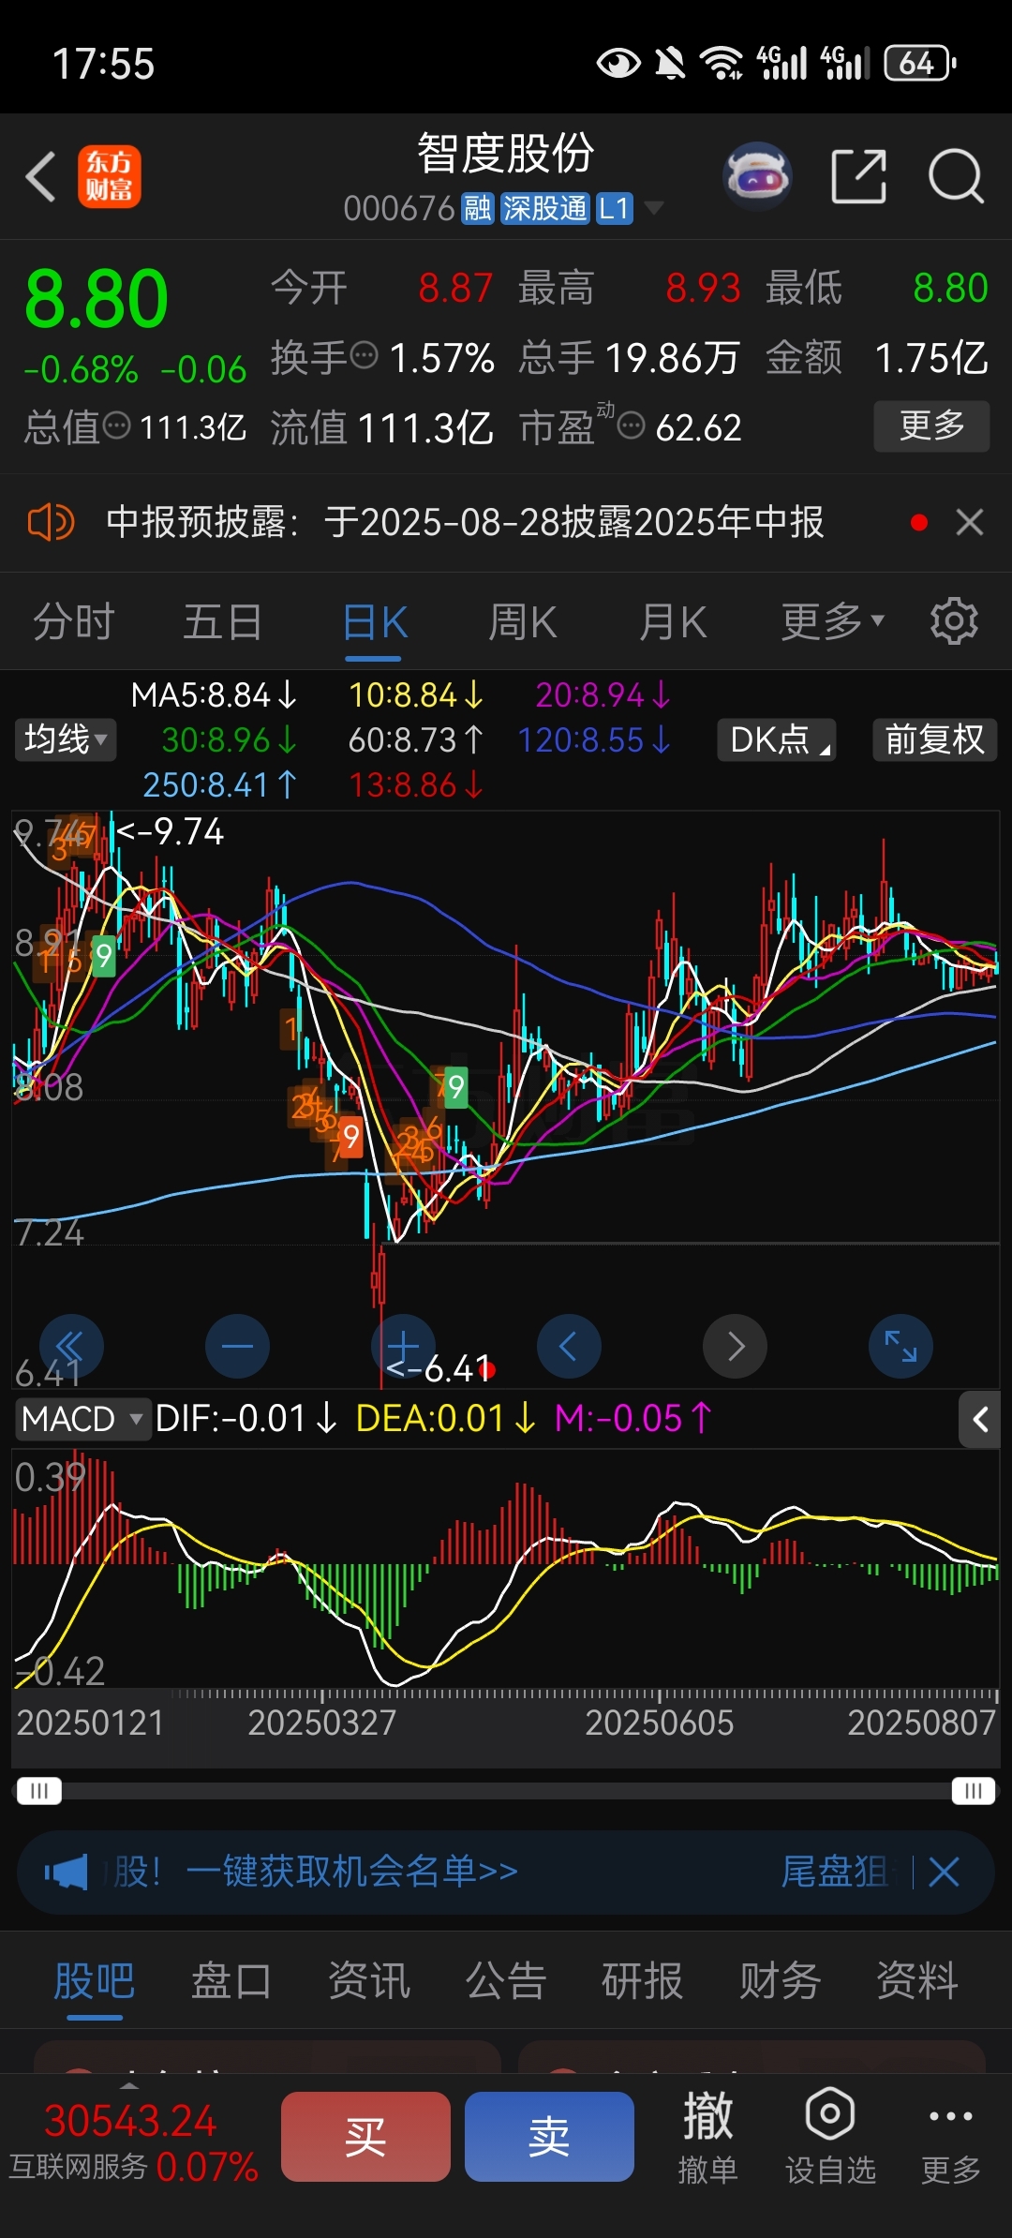Viewport: 1012px width, 2238px height.
Task: Open the 东方财富 logo icon
Action: pyautogui.click(x=109, y=176)
